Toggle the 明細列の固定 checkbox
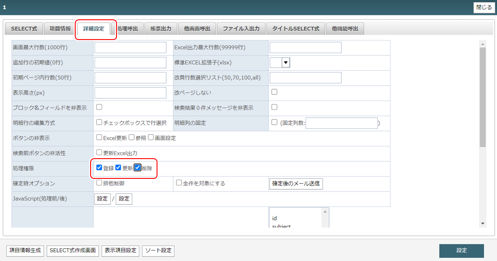Screen dimensions: 497x261 click(274, 122)
